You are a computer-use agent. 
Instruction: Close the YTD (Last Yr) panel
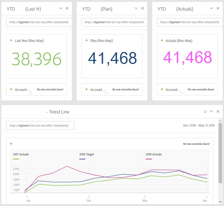[x=67, y=8]
